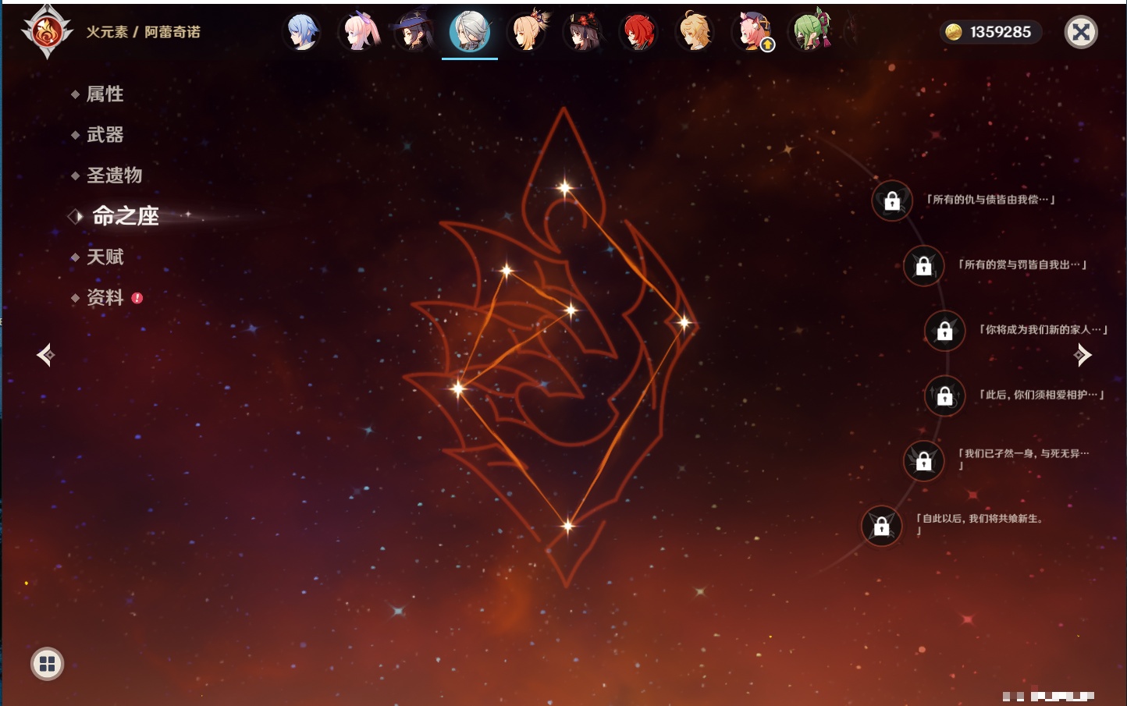Screen dimensions: 1127x706
Task: Open the 武器 weapon page
Action: [105, 135]
